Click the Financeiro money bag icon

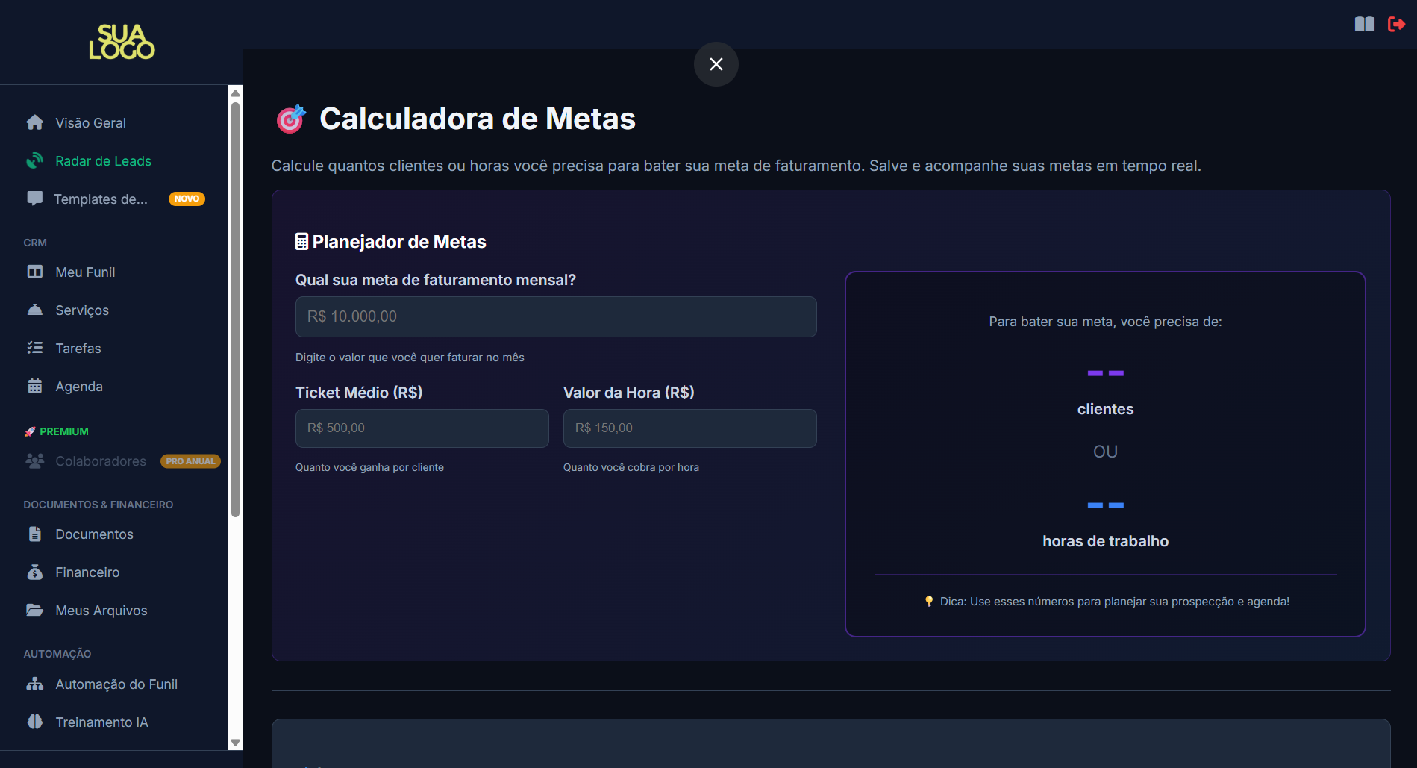pos(34,572)
